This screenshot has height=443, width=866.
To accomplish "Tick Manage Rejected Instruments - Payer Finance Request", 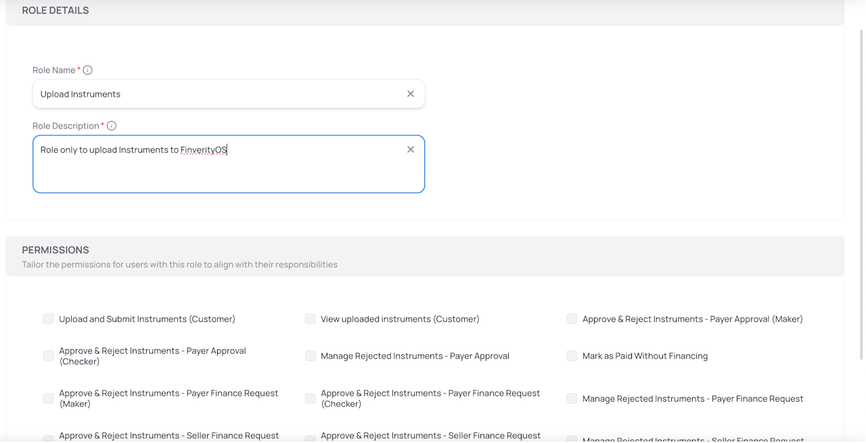I will point(572,398).
